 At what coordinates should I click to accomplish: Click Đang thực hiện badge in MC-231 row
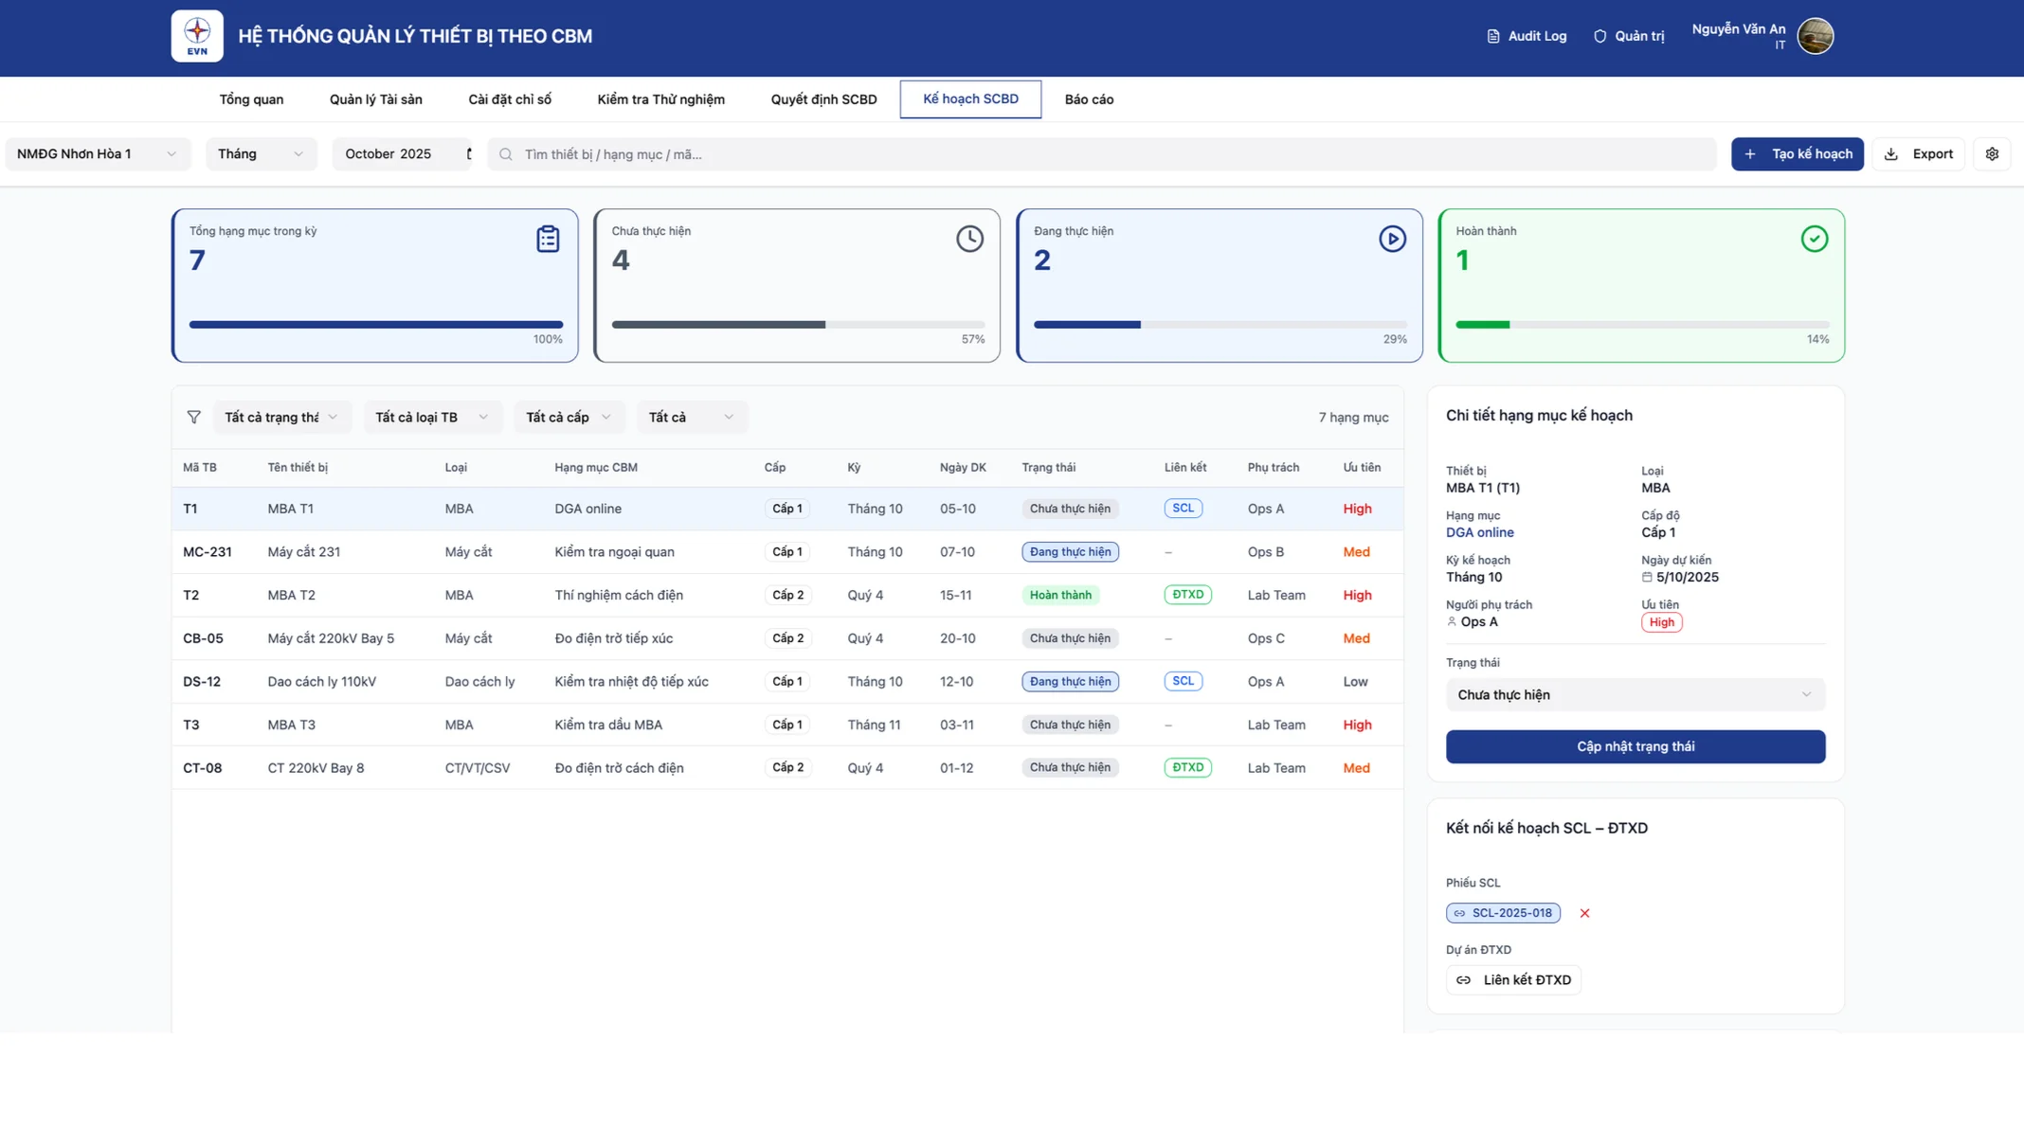coord(1070,552)
